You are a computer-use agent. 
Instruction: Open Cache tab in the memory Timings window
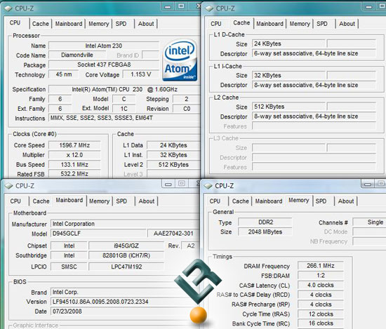click(x=241, y=201)
